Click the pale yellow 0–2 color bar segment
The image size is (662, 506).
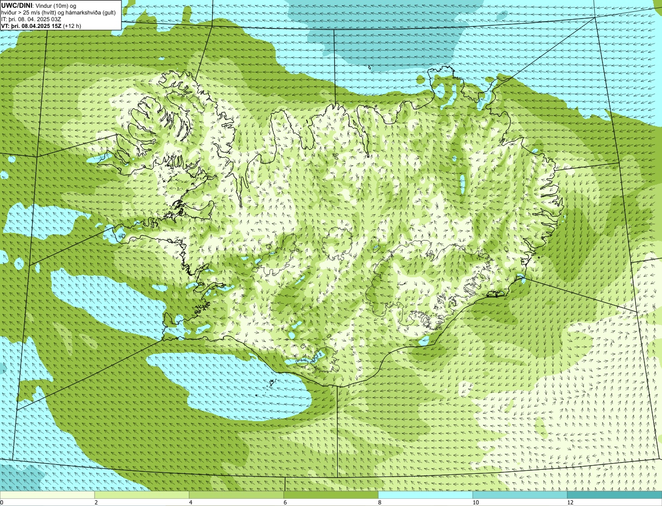[48, 495]
